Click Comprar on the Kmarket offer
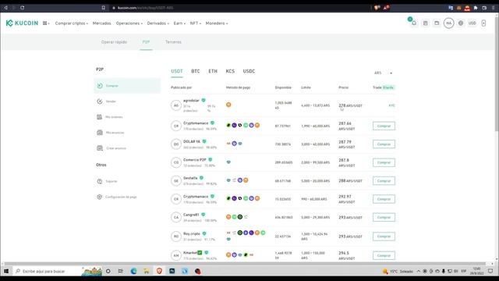Viewport: 499px width, 281px height. click(x=384, y=255)
